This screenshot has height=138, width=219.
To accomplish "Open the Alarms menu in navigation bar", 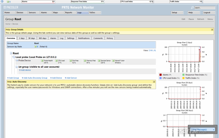I will [x=46, y=13].
